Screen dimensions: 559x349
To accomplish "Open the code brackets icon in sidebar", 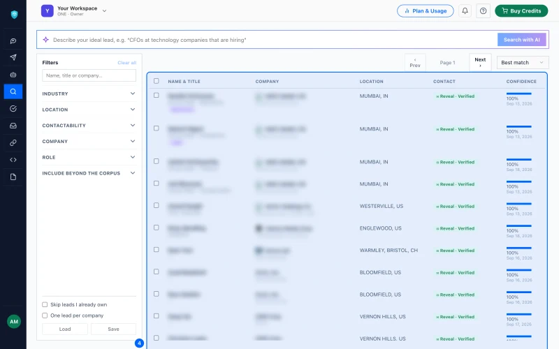I will pyautogui.click(x=13, y=160).
